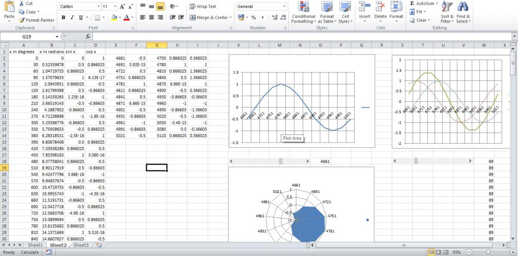This screenshot has width=518, height=256.
Task: Toggle Wrap Text
Action: pyautogui.click(x=203, y=6)
